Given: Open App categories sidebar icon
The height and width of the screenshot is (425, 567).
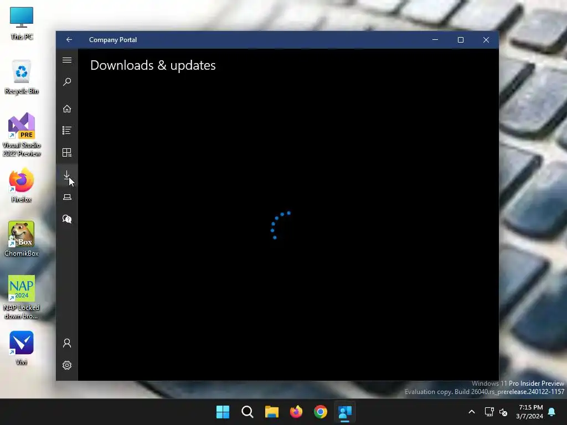Looking at the screenshot, I should (67, 153).
